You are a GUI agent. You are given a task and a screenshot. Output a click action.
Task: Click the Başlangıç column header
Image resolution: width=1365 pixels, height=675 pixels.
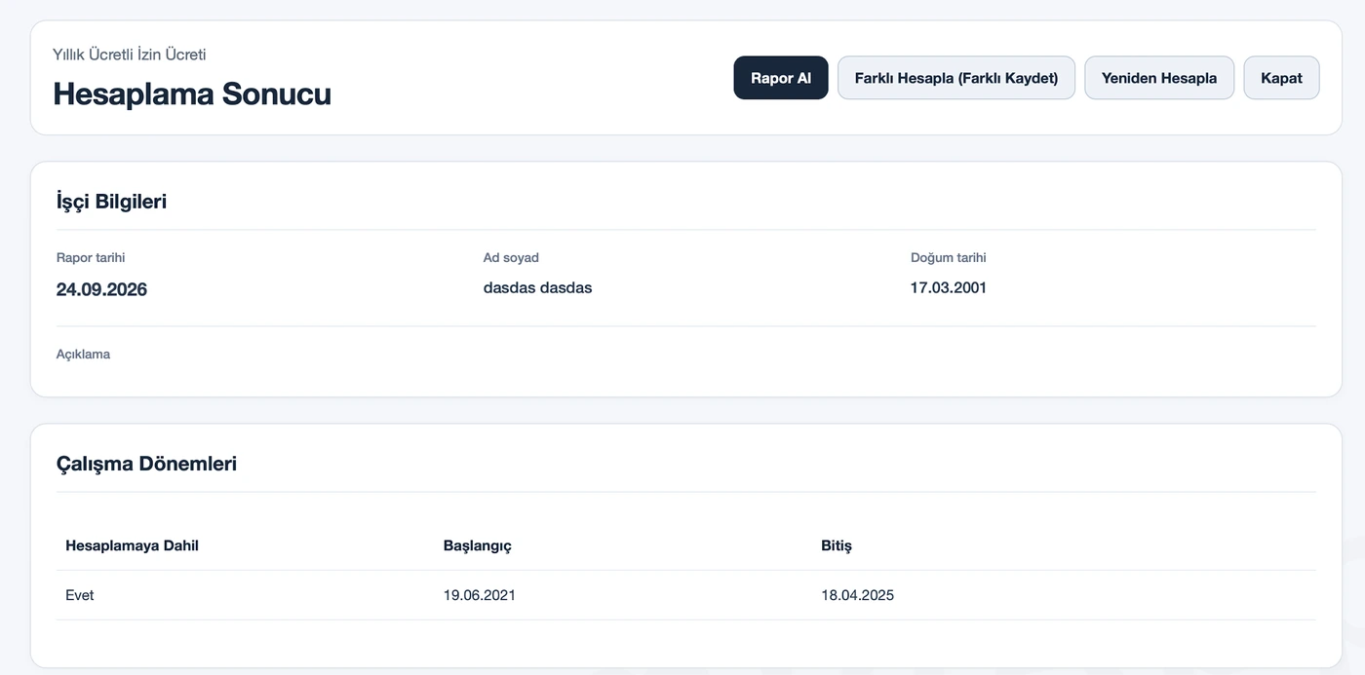pyautogui.click(x=478, y=545)
